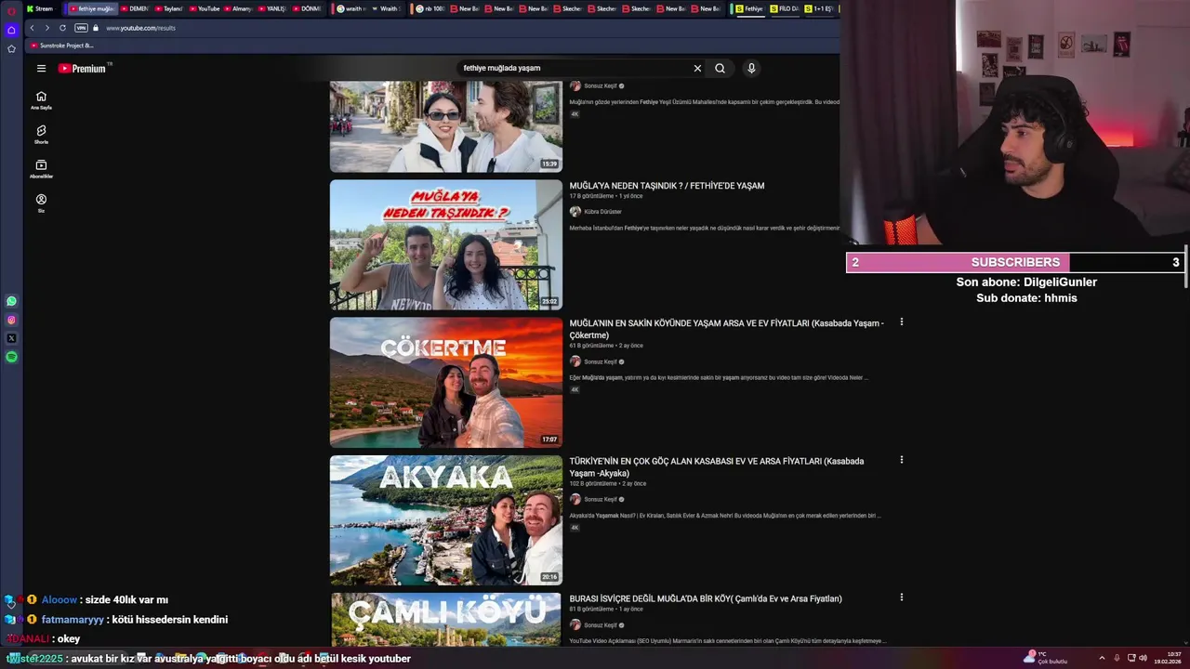
Task: Open more options for the Çökertme video
Action: point(901,322)
